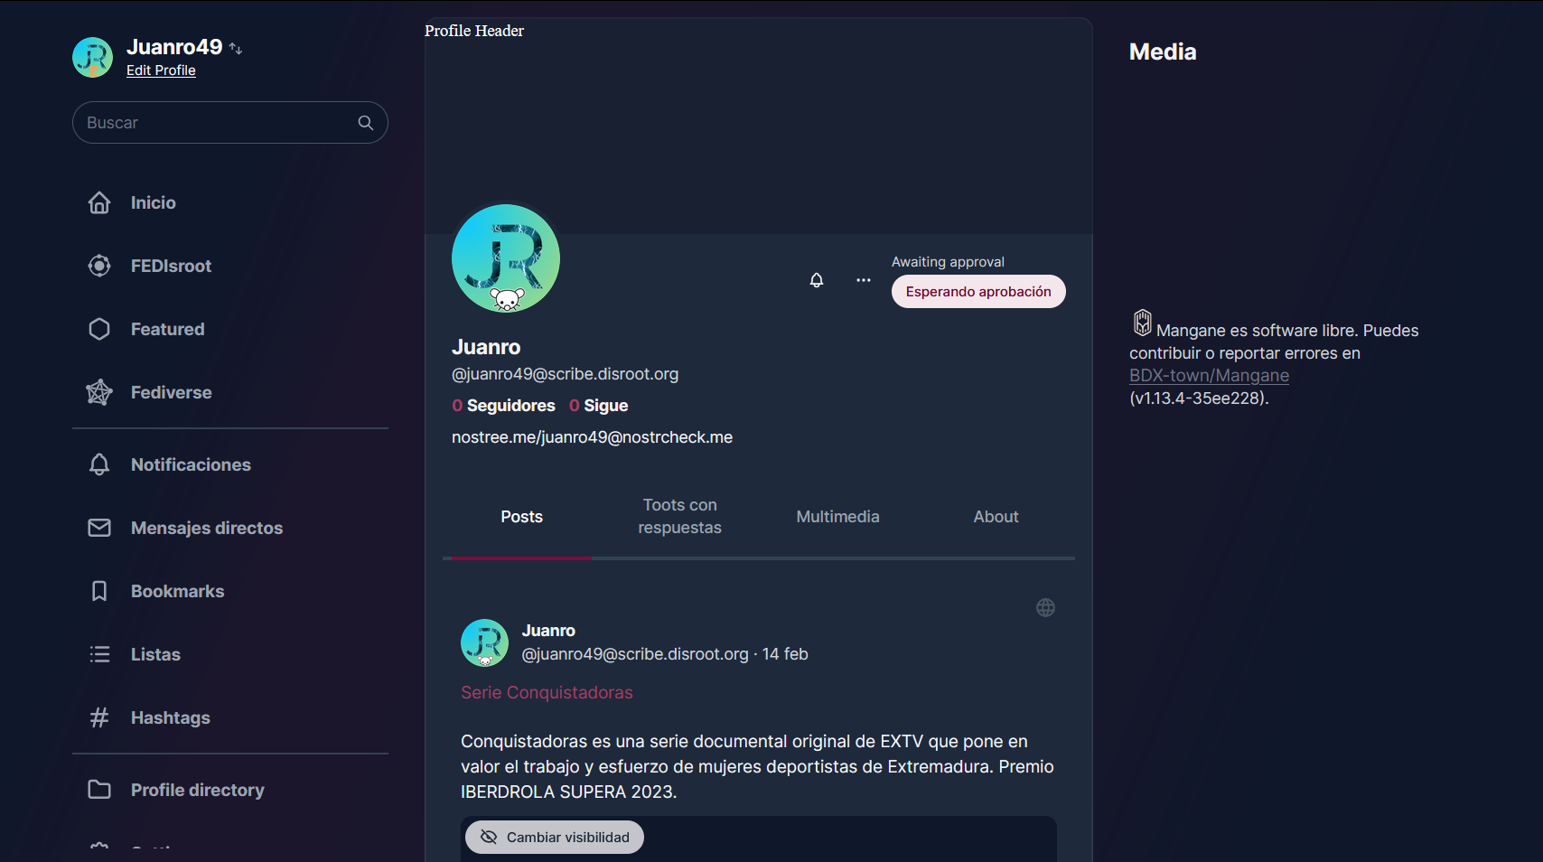Click the search magnifier icon
This screenshot has width=1543, height=862.
[x=366, y=123]
